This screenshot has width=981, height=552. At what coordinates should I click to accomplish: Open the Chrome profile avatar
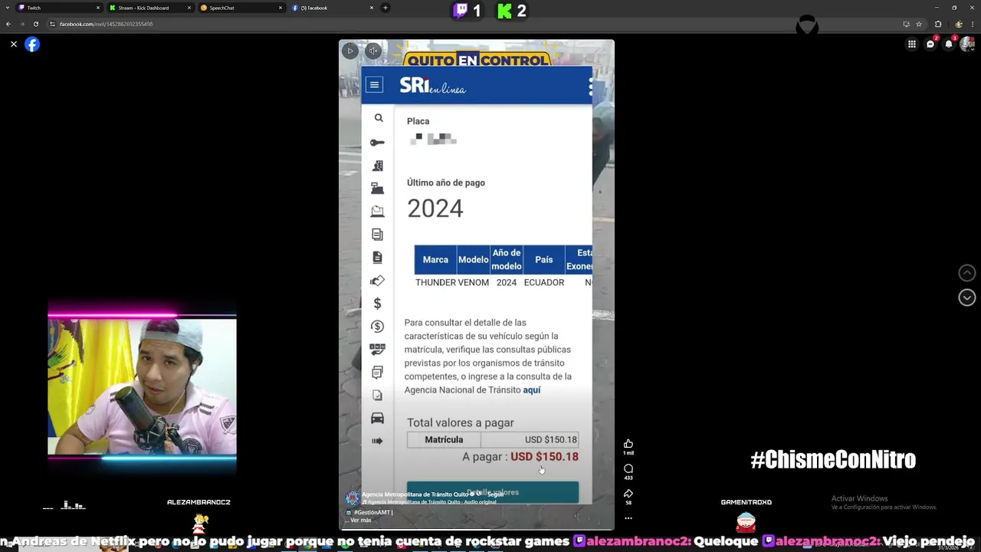959,24
